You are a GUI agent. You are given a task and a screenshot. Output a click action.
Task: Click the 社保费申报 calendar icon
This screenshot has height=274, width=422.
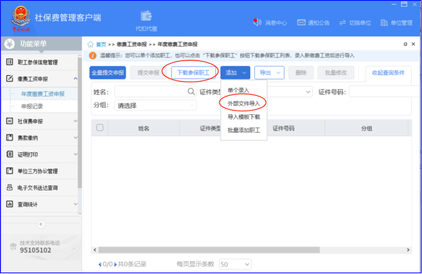9,121
